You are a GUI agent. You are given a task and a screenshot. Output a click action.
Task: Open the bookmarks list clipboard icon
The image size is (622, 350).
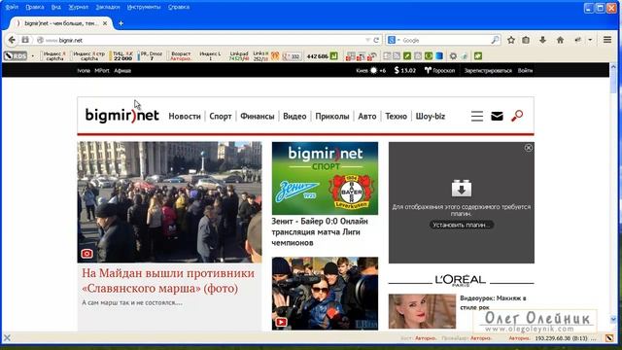pyautogui.click(x=526, y=40)
